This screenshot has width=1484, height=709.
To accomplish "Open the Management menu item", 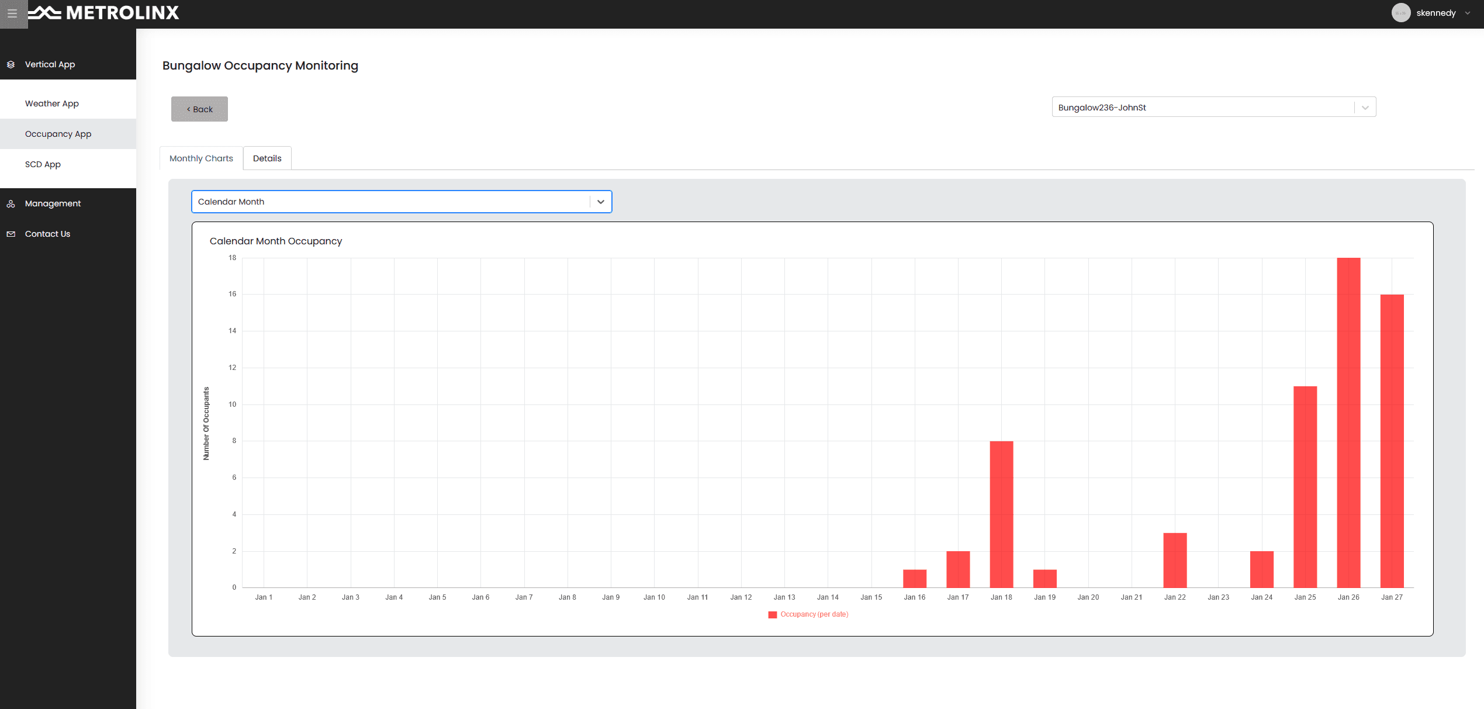I will pyautogui.click(x=68, y=203).
